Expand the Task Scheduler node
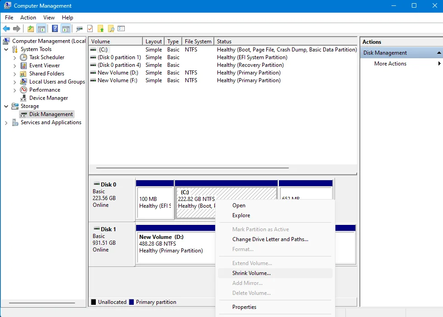 (14, 58)
